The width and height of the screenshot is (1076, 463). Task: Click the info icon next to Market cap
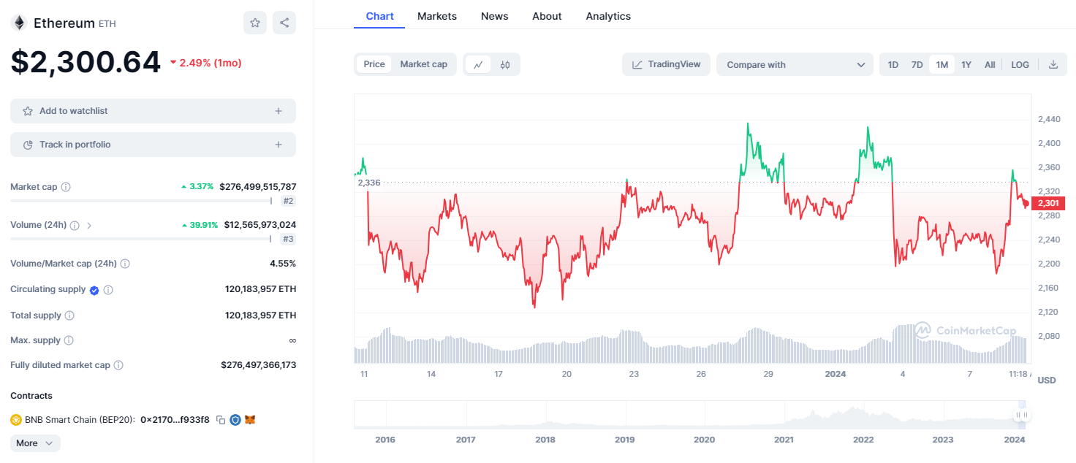tap(66, 187)
